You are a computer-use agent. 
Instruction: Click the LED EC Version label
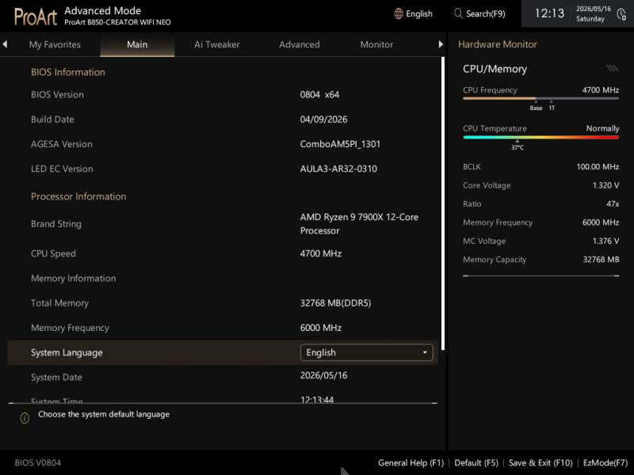click(x=62, y=169)
